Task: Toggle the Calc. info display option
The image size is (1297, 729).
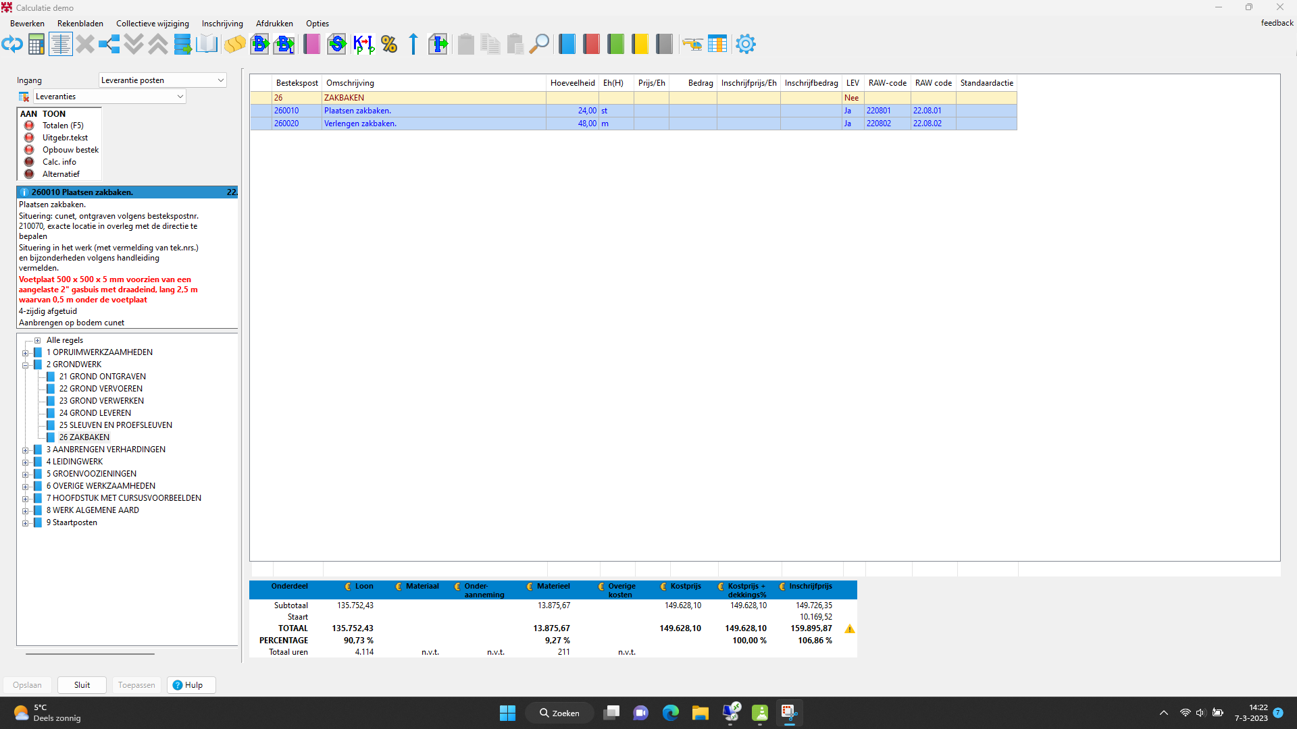Action: tap(29, 162)
